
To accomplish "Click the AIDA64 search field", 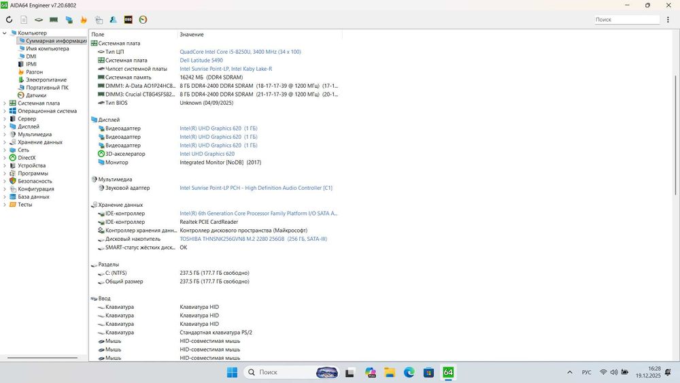I will click(627, 20).
